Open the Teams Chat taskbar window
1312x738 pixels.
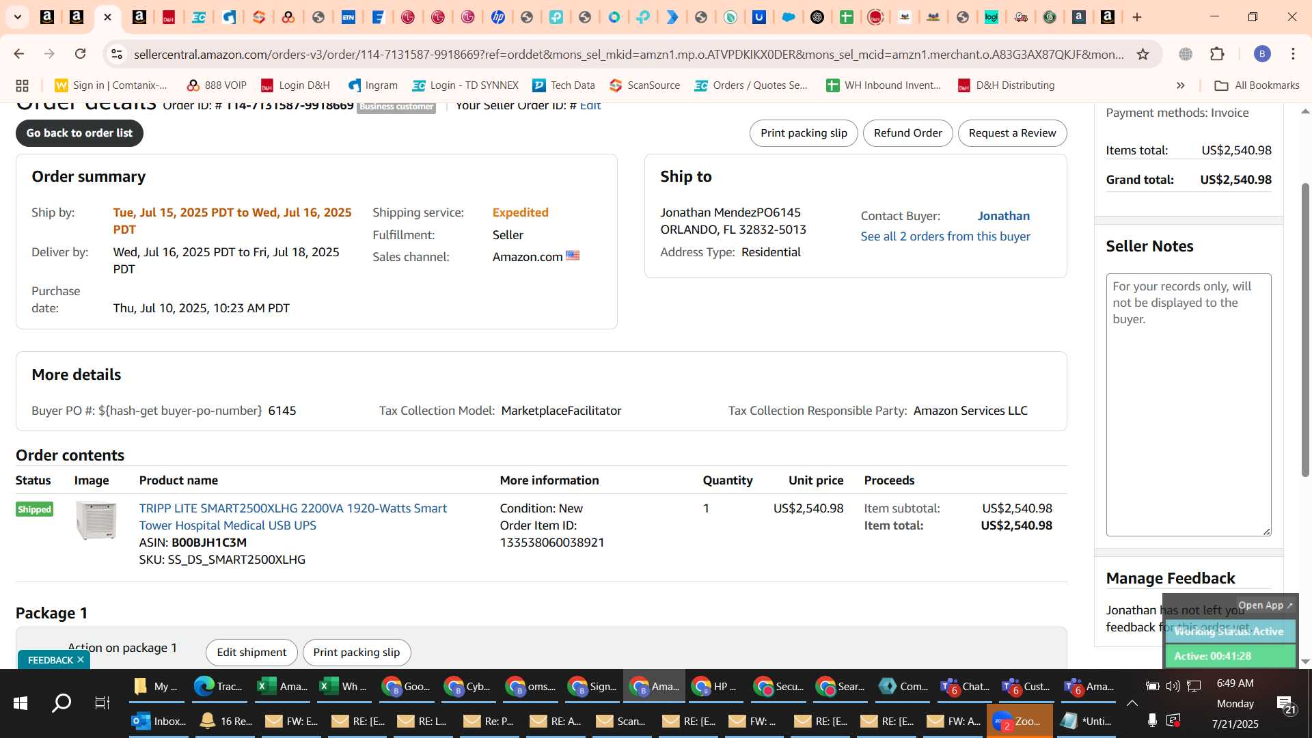point(964,687)
